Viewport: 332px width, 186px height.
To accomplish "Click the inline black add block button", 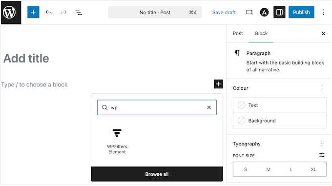I will tap(218, 84).
